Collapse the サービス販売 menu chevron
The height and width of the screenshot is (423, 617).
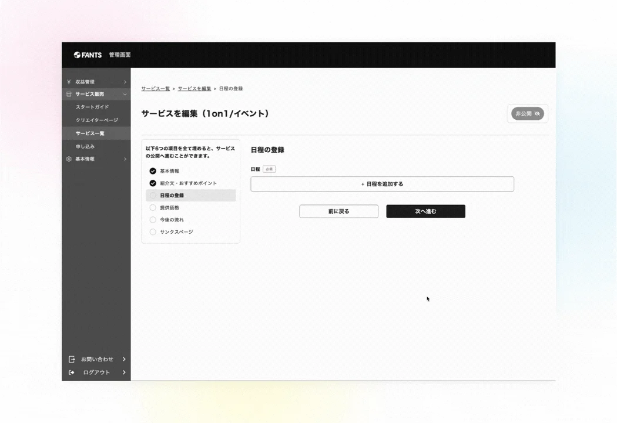tap(124, 94)
